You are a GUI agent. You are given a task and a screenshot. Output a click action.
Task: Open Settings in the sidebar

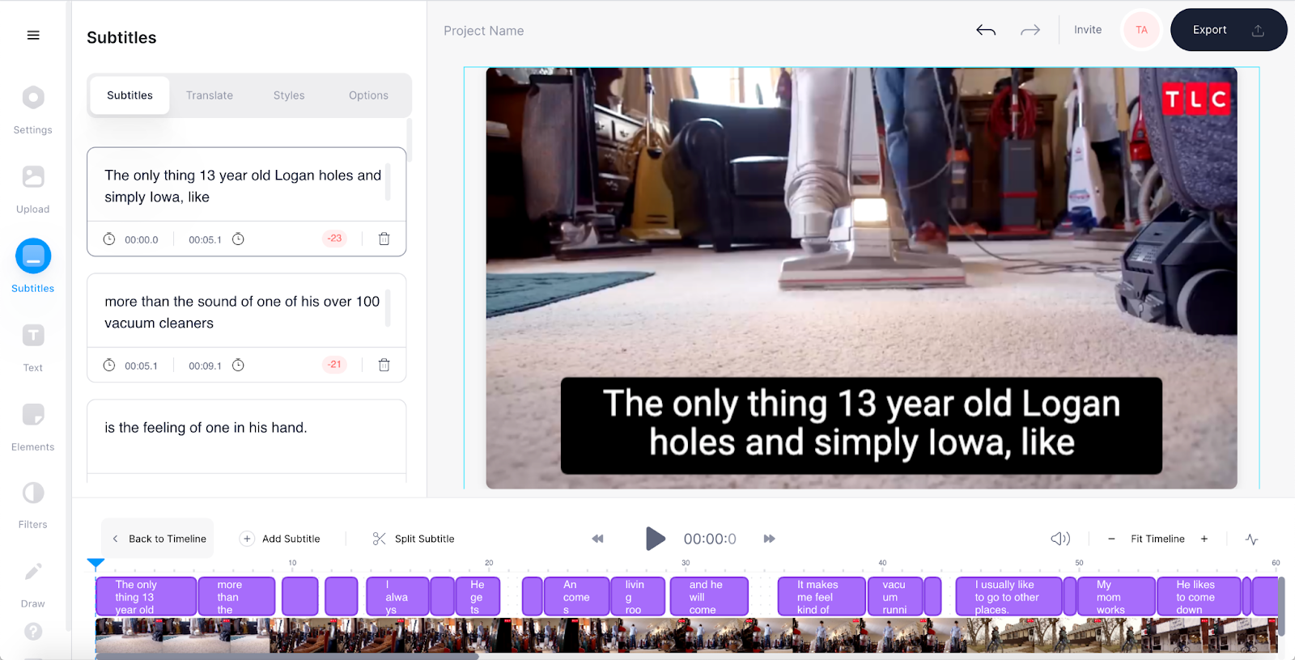pyautogui.click(x=33, y=110)
